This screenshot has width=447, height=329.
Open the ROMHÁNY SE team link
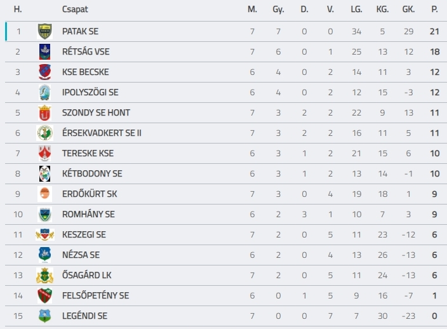88,214
